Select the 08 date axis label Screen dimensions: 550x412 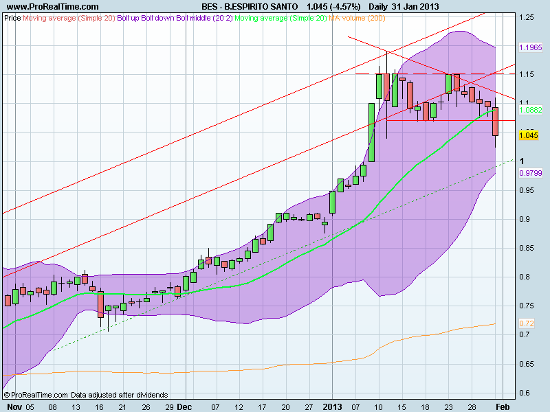[x=53, y=407]
